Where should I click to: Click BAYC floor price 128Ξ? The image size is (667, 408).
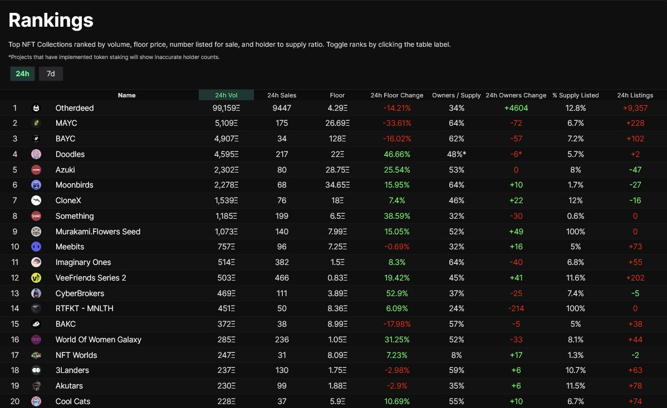[337, 139]
